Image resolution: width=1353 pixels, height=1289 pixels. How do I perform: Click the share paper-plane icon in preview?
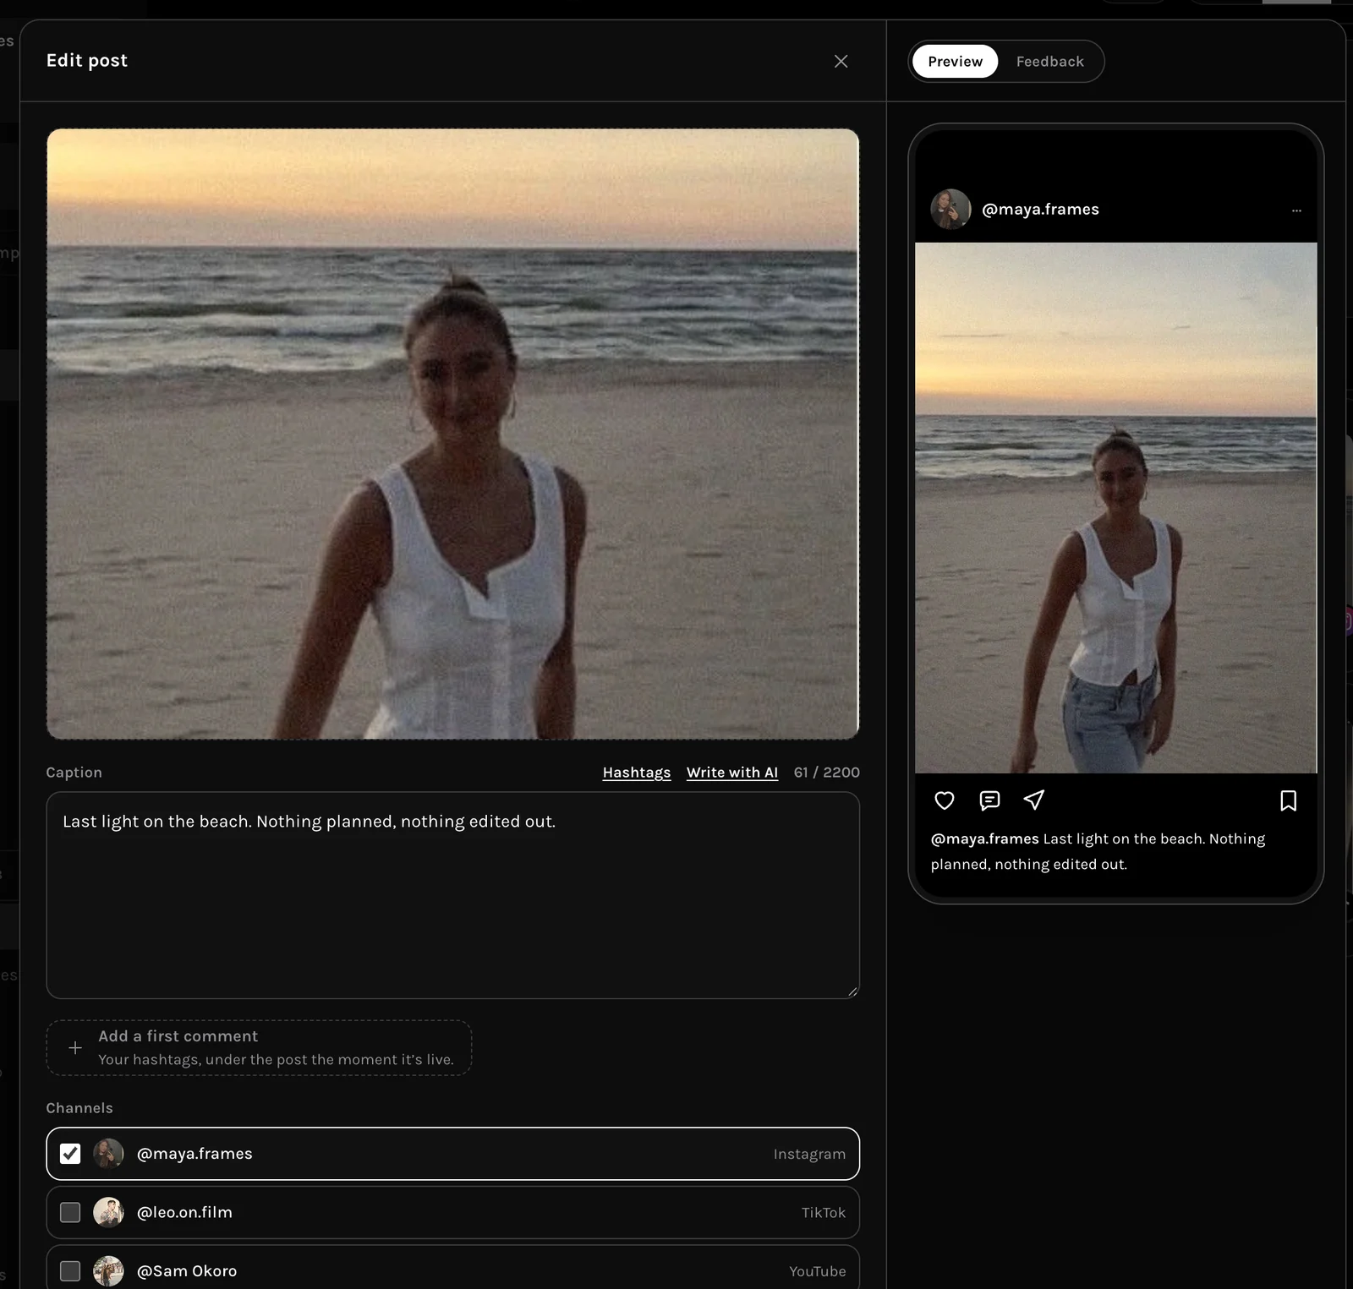[x=1034, y=800]
